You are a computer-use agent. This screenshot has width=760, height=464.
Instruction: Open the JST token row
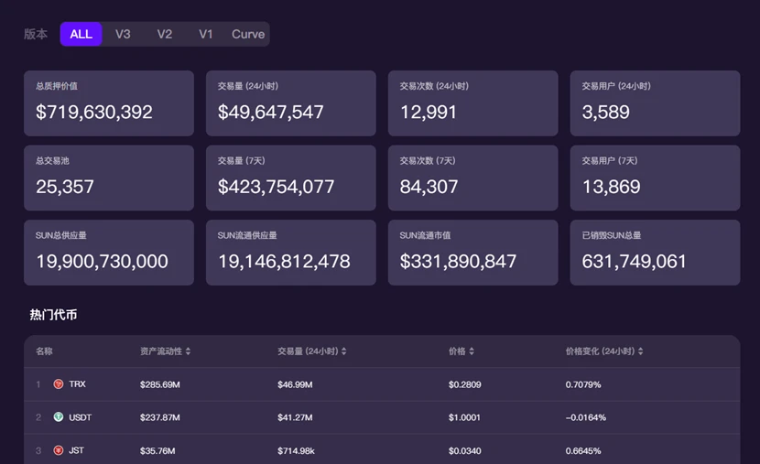[382, 450]
